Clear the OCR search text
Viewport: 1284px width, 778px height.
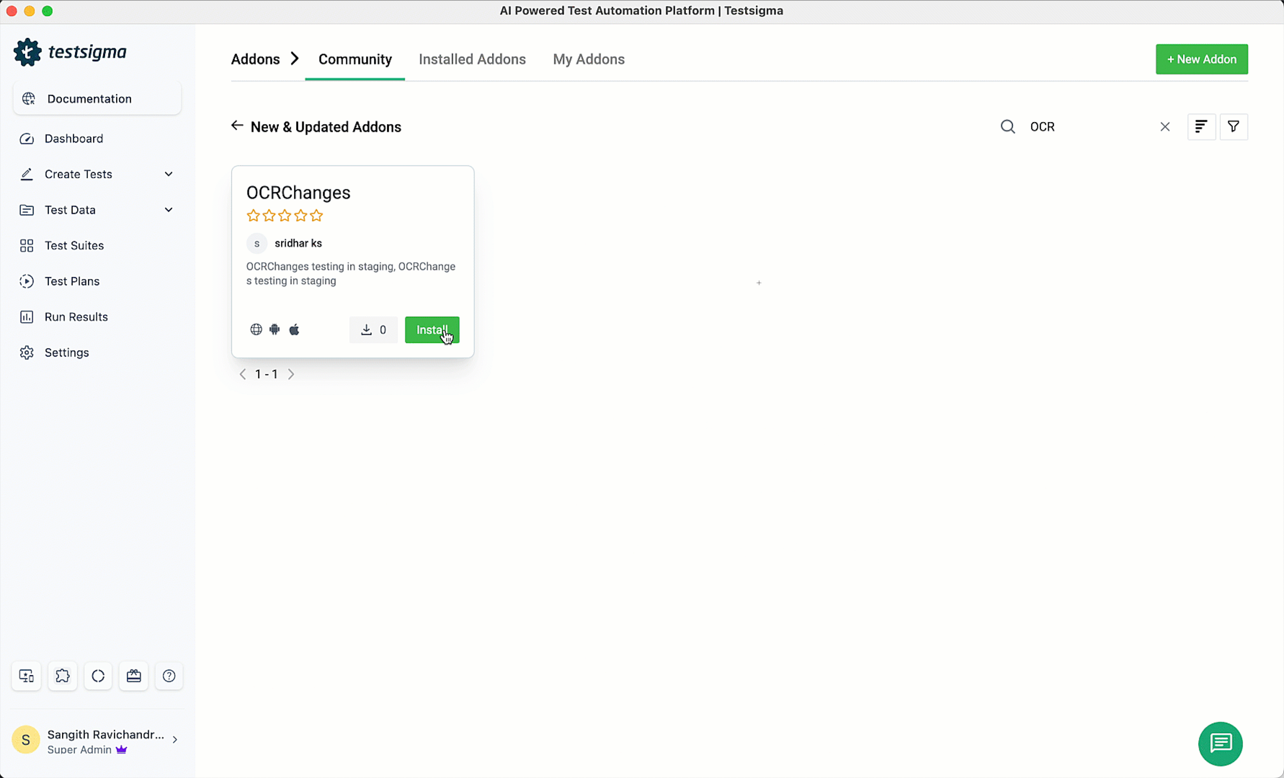tap(1165, 127)
